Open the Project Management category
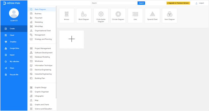 [x=42, y=48]
